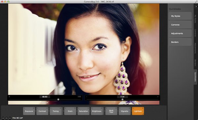Click the Remix value field showing 7.14
Viewport: 198px width, 120px height.
122,97
